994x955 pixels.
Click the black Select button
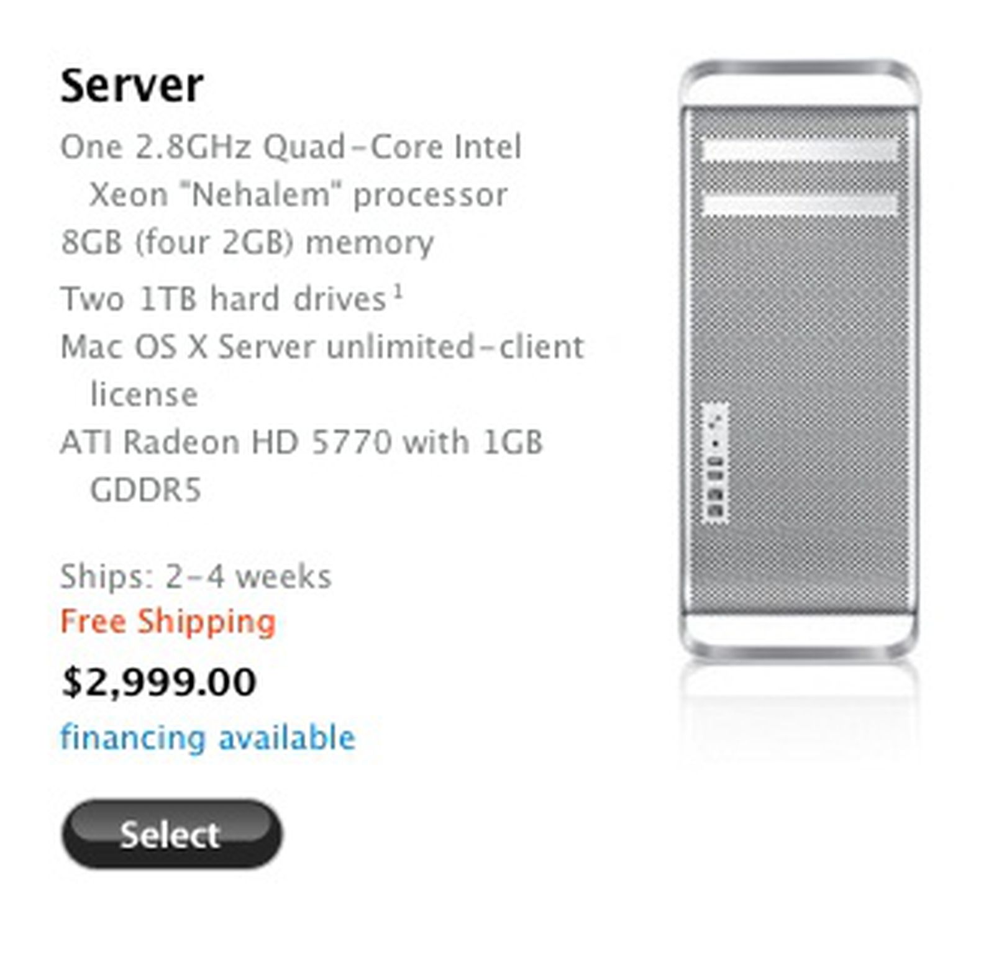pos(171,834)
